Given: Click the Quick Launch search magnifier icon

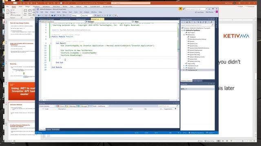Looking at the screenshot, I should 206,9.
